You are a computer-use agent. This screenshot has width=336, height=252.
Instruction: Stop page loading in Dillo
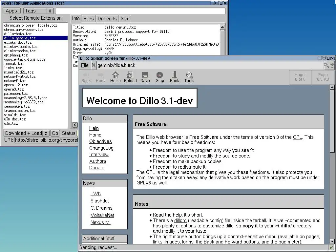(160, 77)
